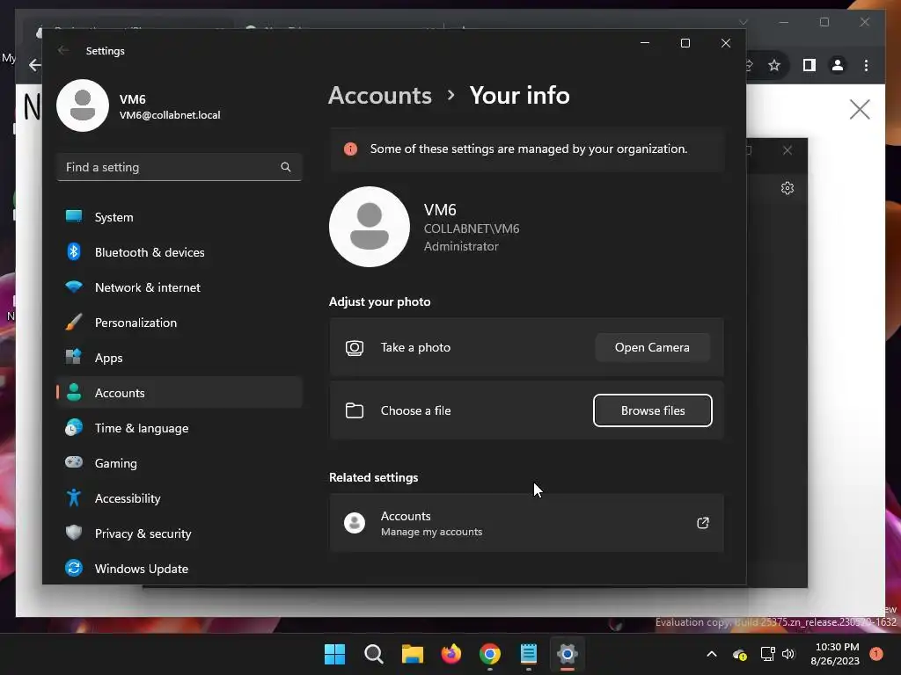Click the volume speaker tray icon
Image resolution: width=901 pixels, height=675 pixels.
pyautogui.click(x=788, y=654)
